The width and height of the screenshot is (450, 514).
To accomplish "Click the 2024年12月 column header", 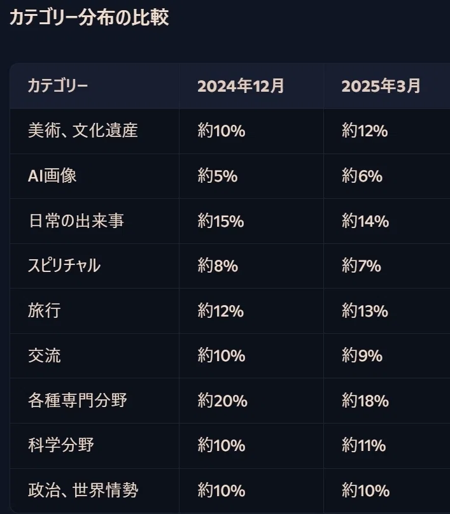I will (x=241, y=86).
